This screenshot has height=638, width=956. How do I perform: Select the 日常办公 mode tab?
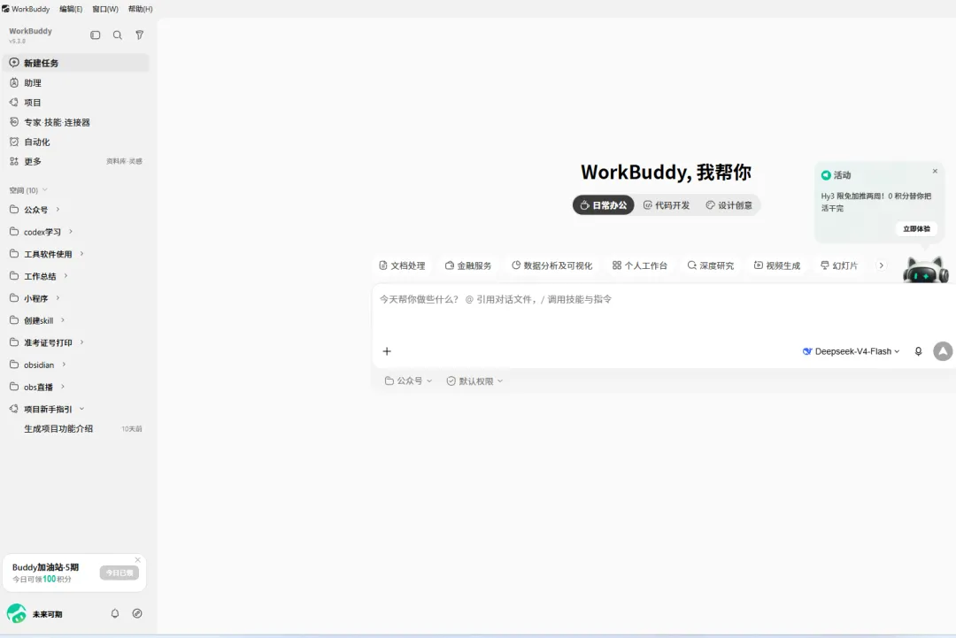(603, 205)
